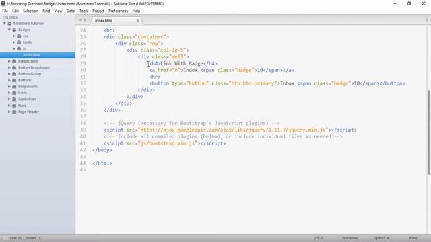Click the vertical scrollbar thumb in editor
This screenshot has height=242, width=431.
pos(428,132)
